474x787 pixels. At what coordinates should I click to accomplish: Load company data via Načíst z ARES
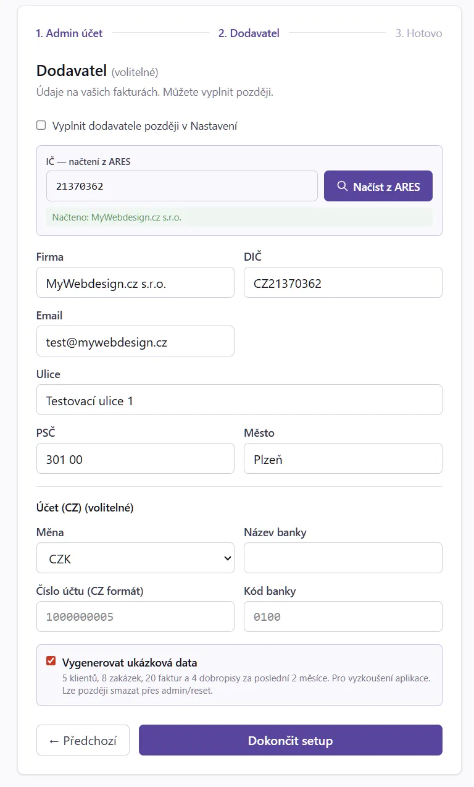(378, 186)
